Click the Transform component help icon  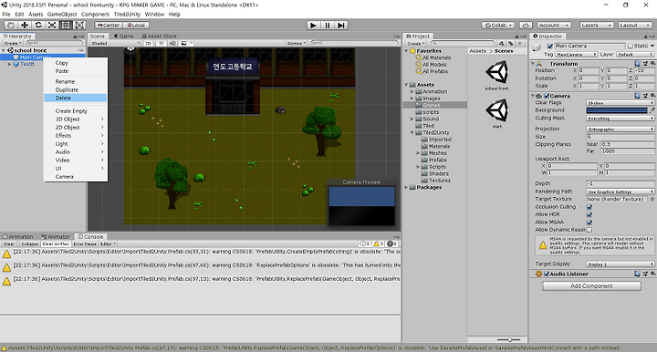click(x=637, y=64)
